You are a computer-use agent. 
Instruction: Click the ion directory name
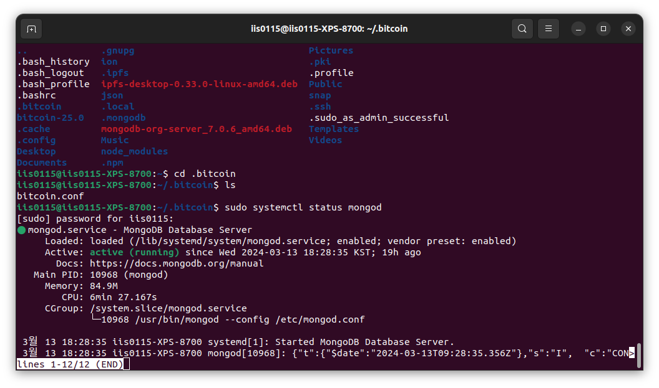pyautogui.click(x=109, y=62)
